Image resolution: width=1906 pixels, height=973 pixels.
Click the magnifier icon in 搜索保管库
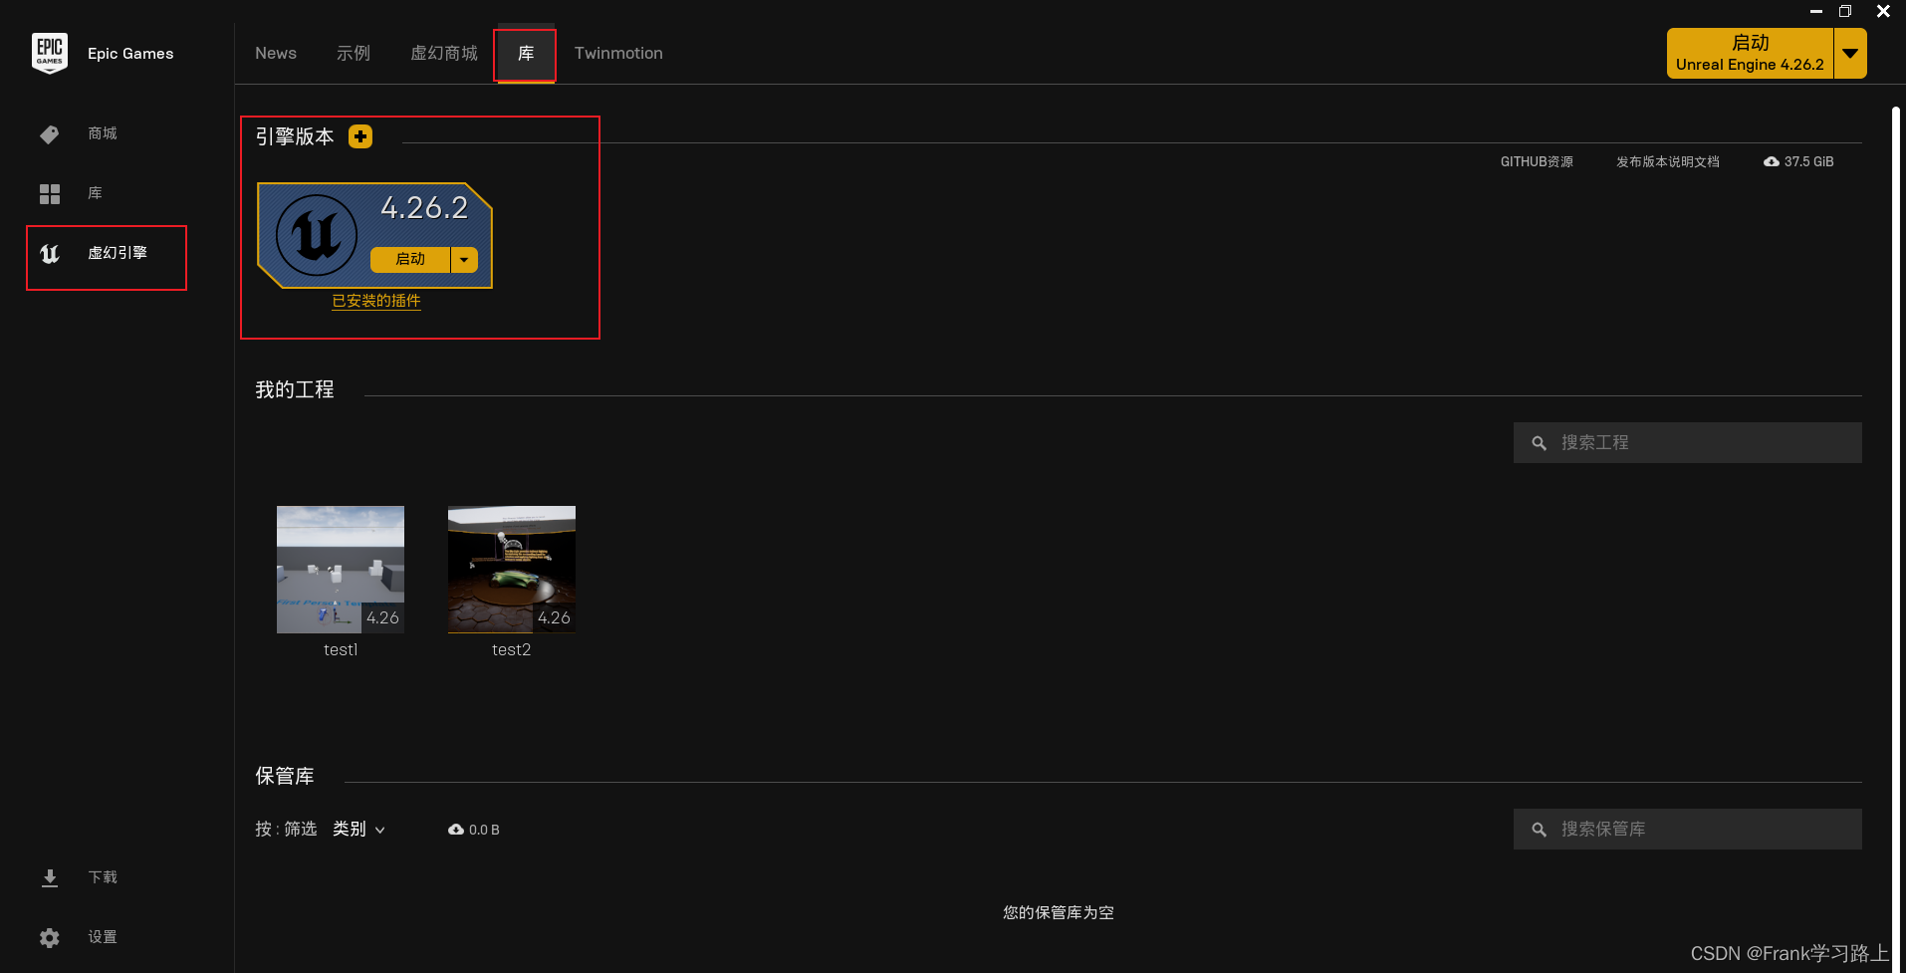pos(1539,830)
